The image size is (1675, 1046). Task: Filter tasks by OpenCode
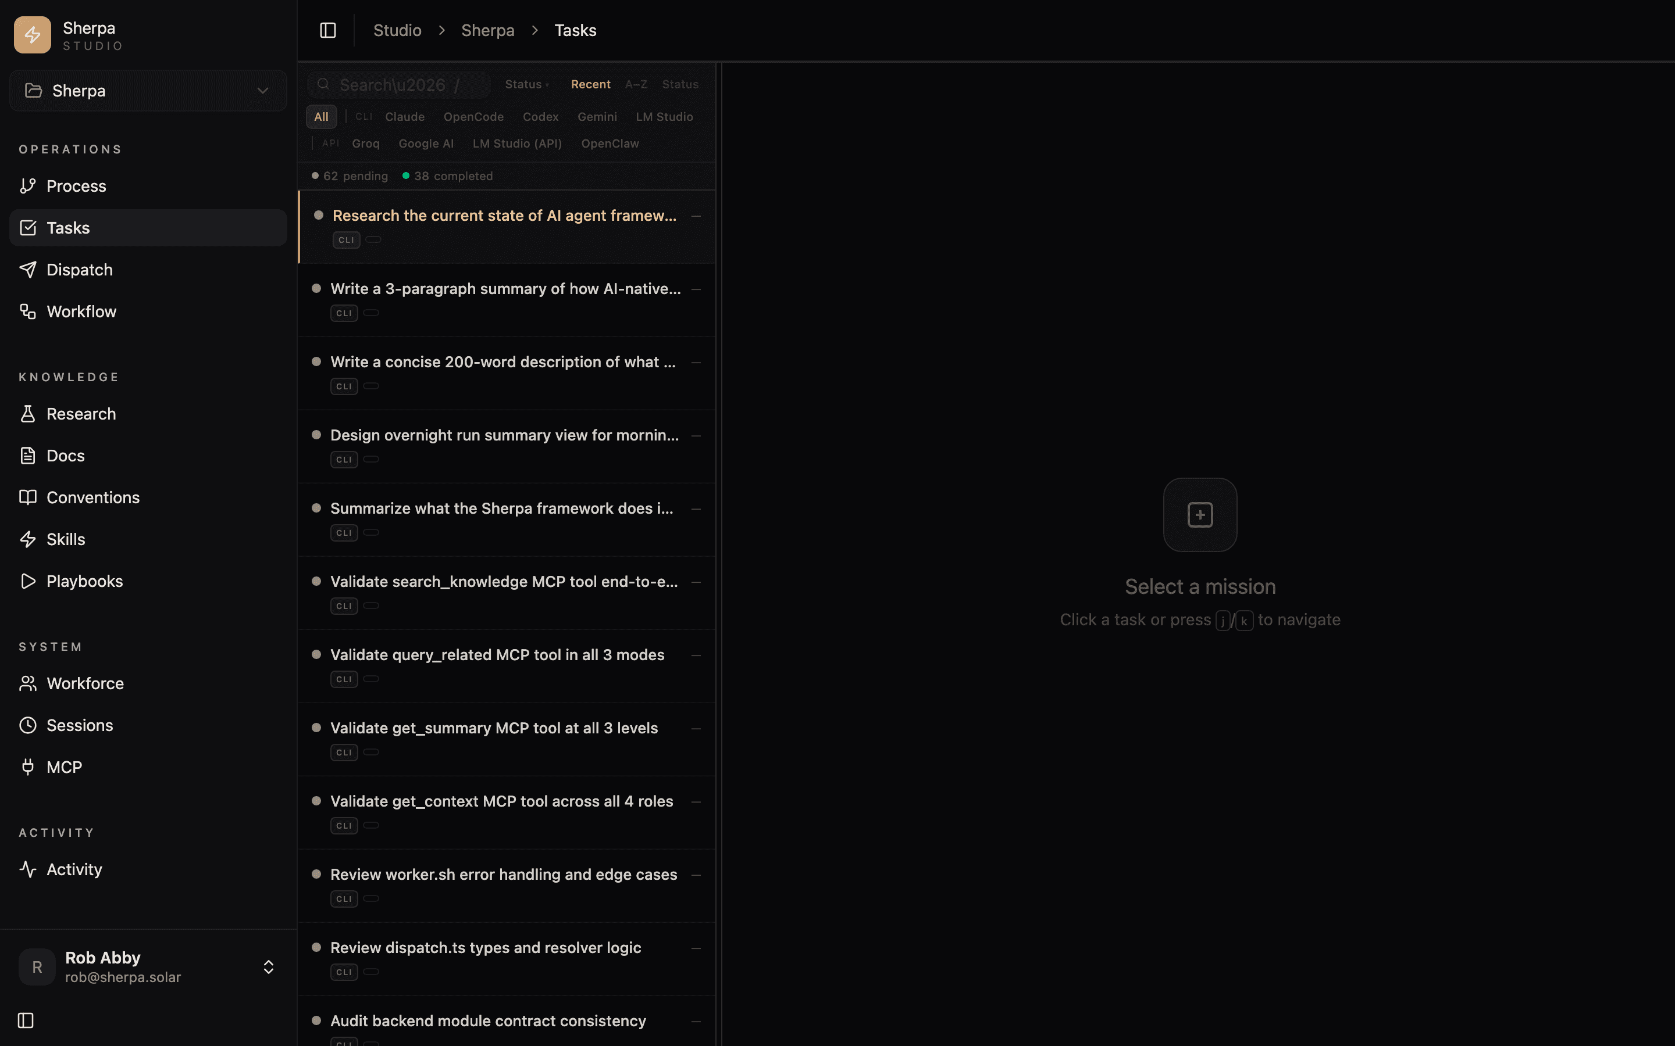(x=473, y=117)
